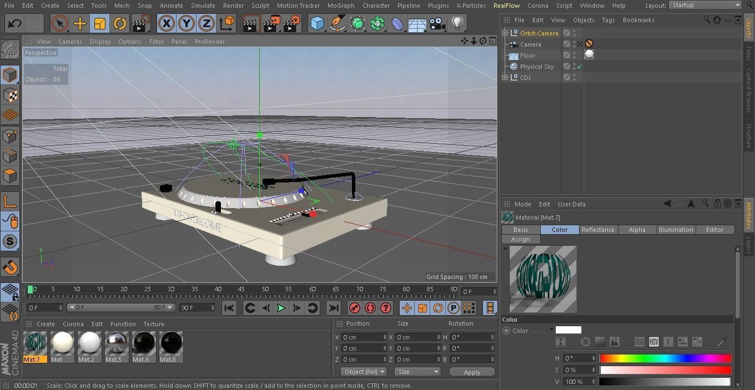Enable Texture mode checkerboard icon
The height and width of the screenshot is (390, 755).
click(x=10, y=95)
